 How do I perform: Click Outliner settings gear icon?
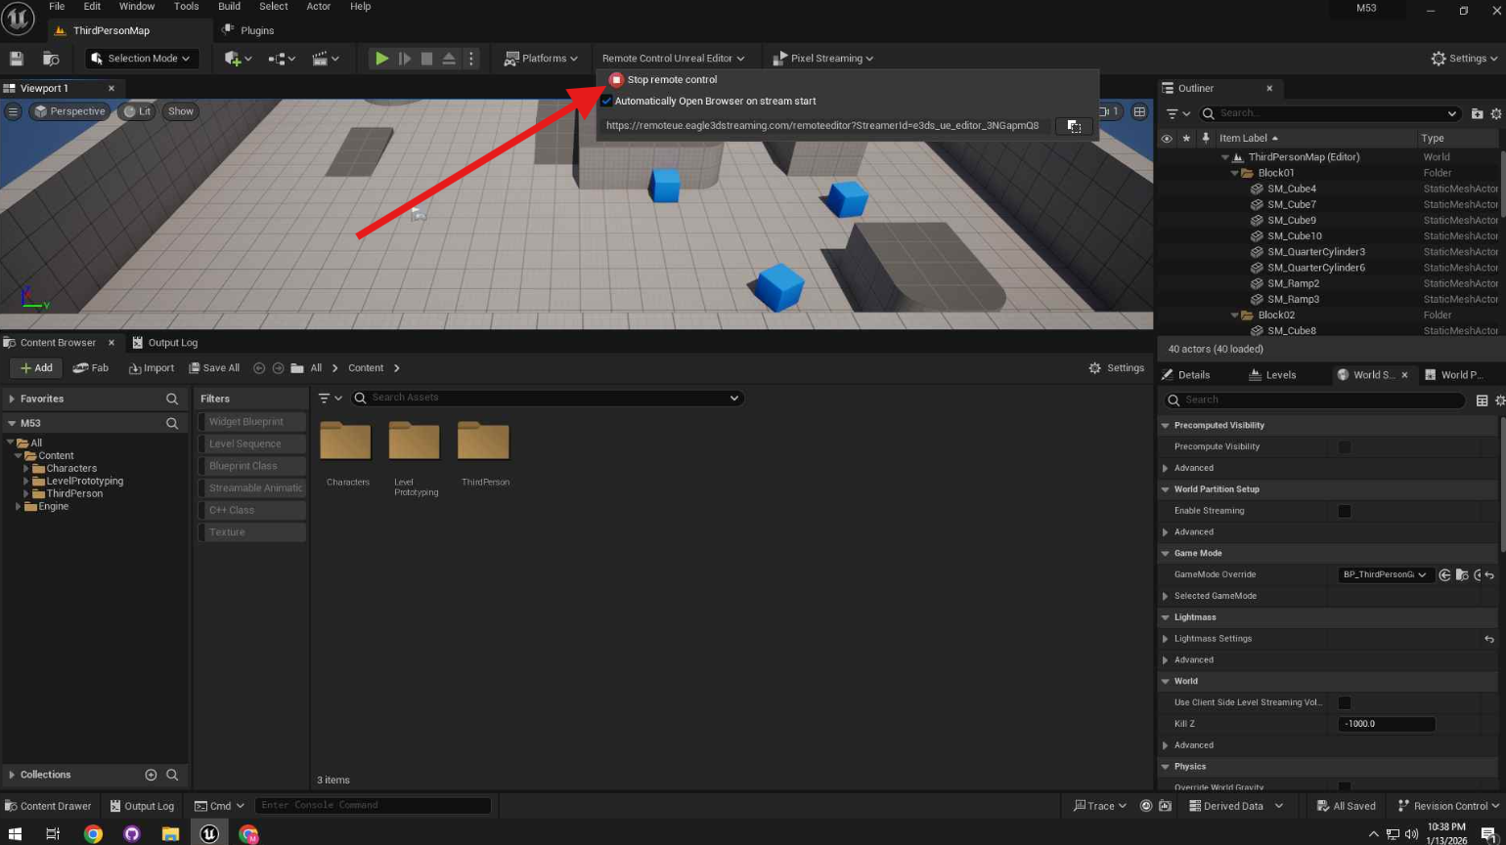1496,113
